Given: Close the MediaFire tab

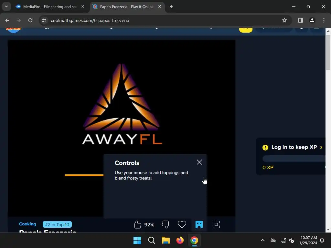Looking at the screenshot, I should click(83, 6).
